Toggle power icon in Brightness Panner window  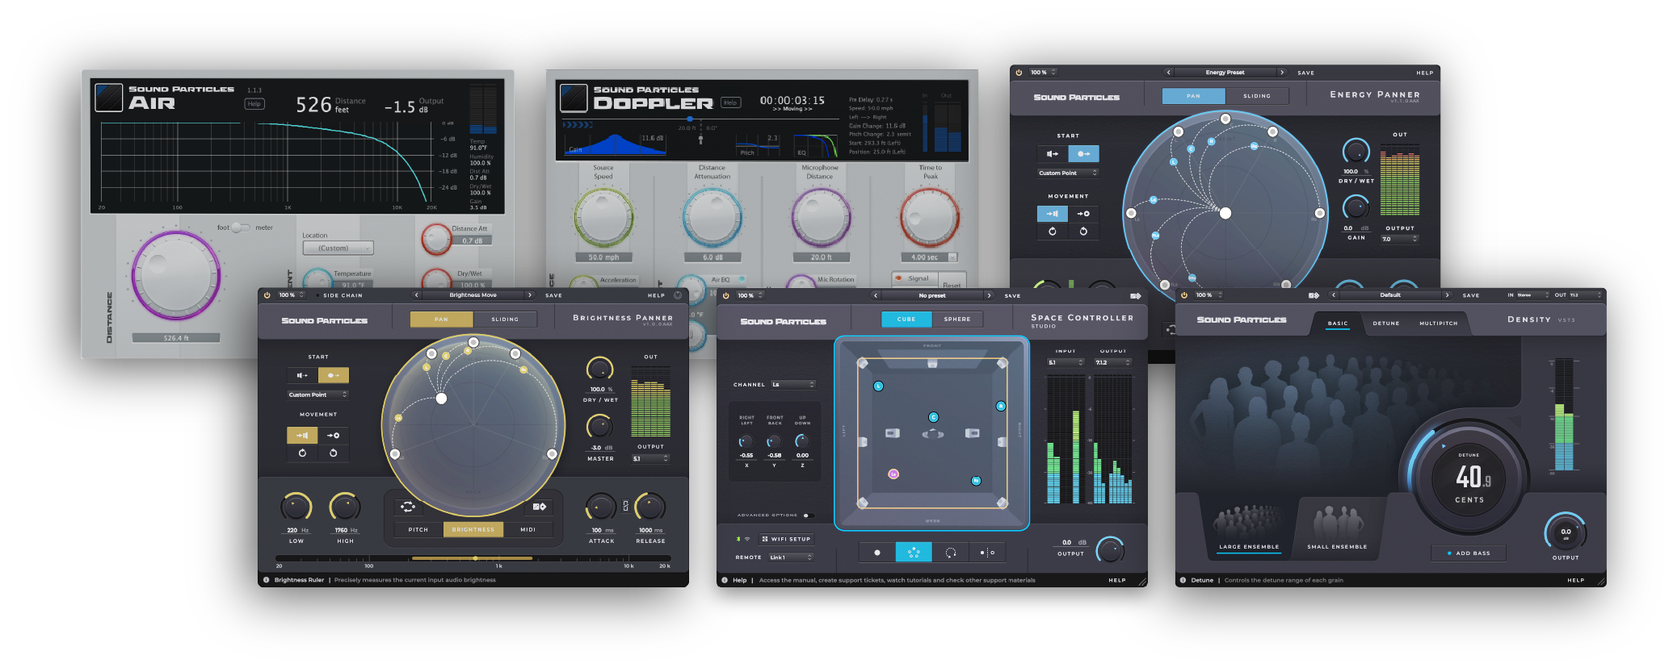[267, 295]
